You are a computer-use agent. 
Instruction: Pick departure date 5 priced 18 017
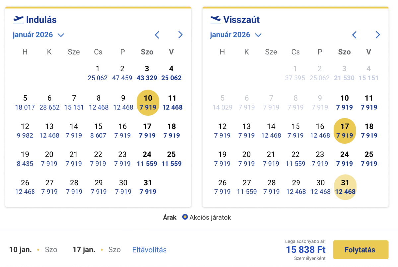pyautogui.click(x=25, y=102)
